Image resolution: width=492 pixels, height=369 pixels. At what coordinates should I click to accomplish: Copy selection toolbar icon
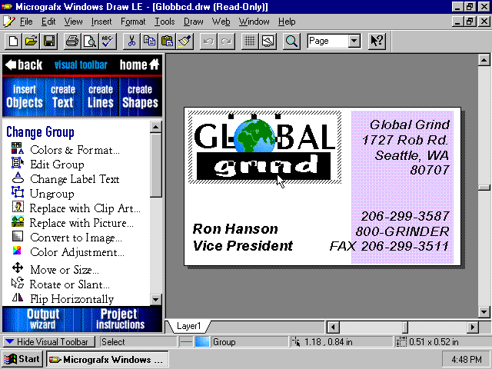click(x=149, y=41)
